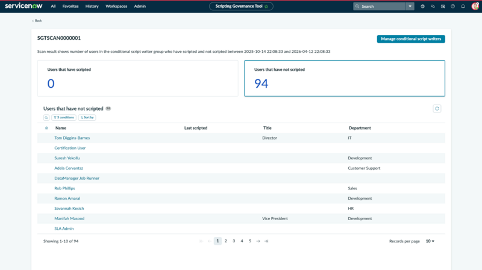
Task: Go Back to previous page
Action: (37, 20)
